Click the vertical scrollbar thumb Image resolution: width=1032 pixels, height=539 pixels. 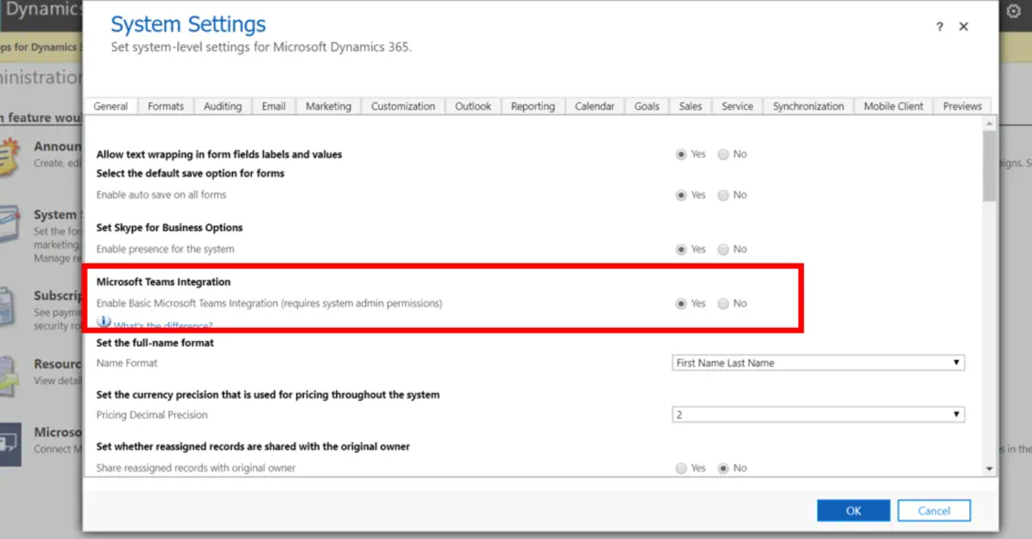[990, 166]
